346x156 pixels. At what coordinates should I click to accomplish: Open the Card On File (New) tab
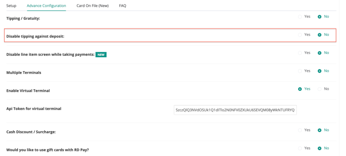pyautogui.click(x=92, y=6)
